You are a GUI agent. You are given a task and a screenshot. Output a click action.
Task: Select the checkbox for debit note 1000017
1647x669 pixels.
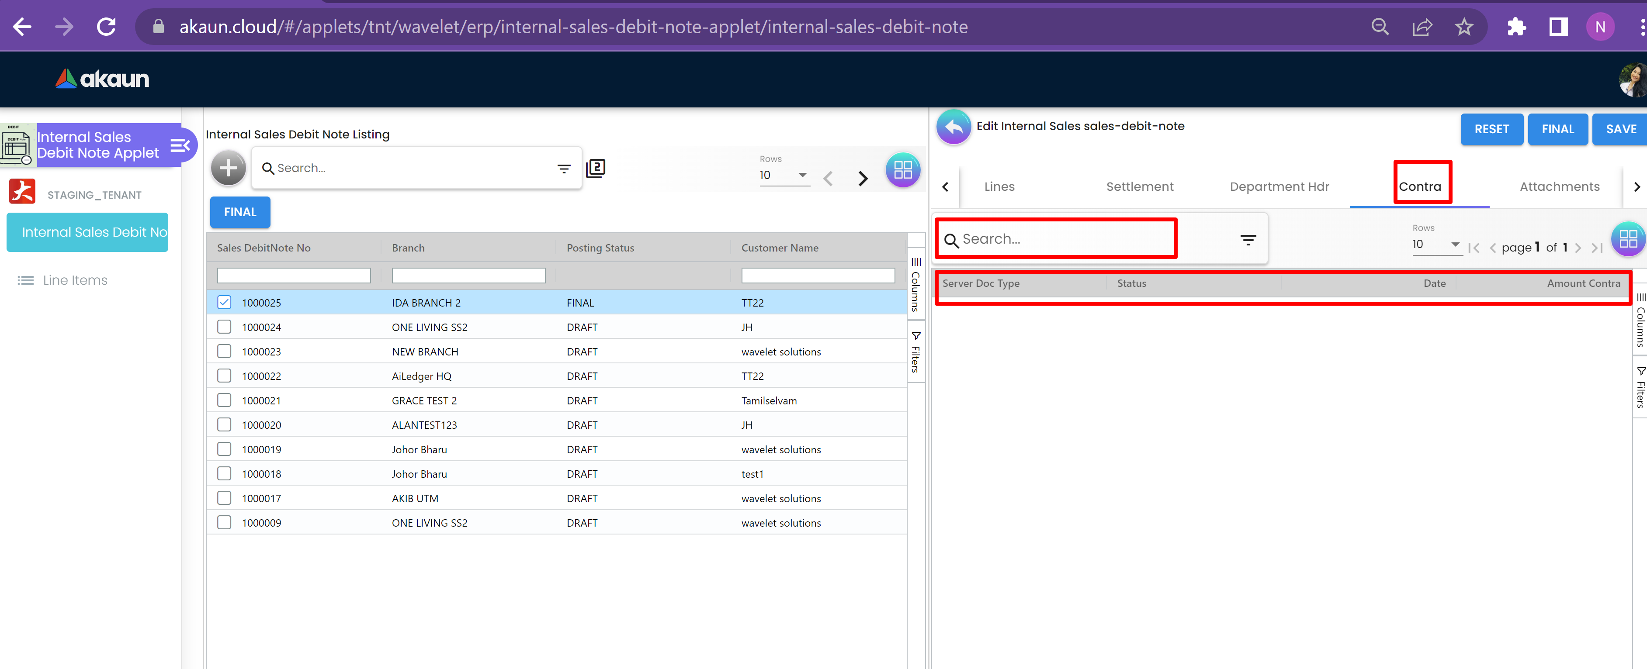coord(224,498)
